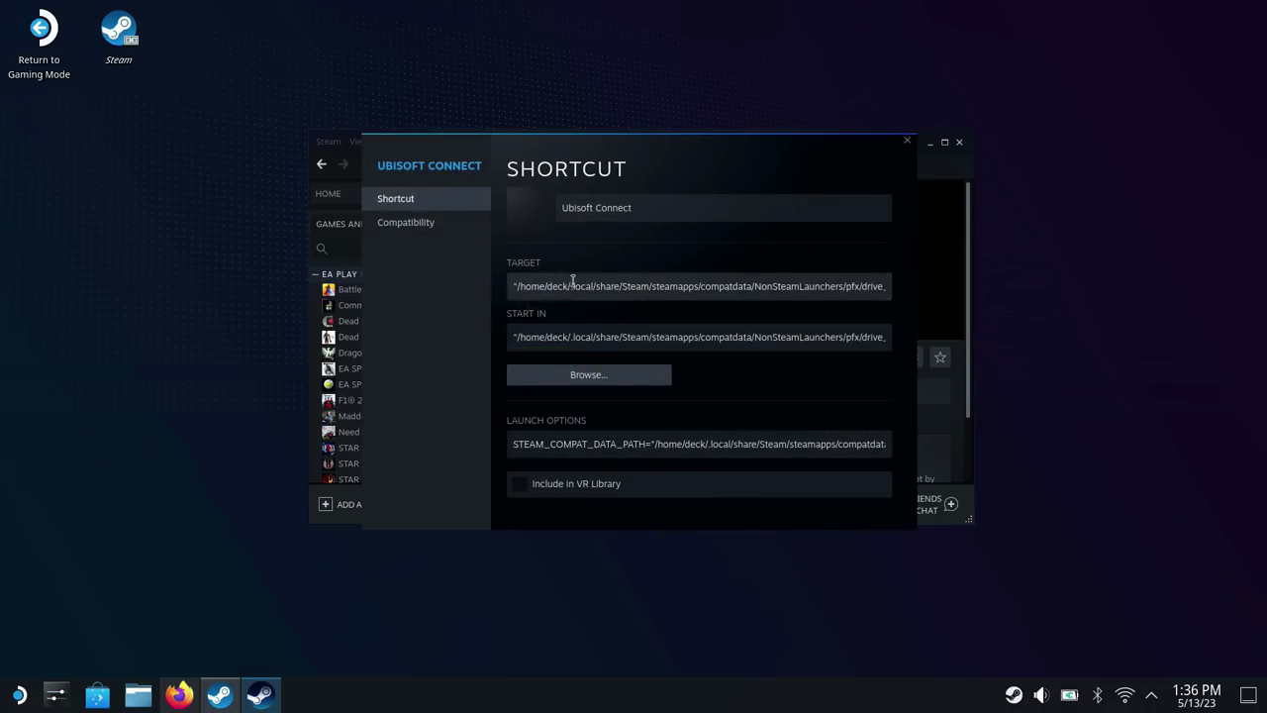
Task: Click into the START IN path field
Action: (699, 338)
